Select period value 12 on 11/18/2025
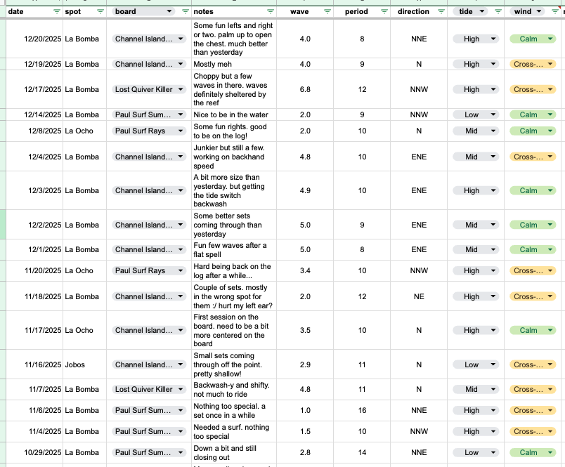This screenshot has height=467, width=565. [x=362, y=296]
